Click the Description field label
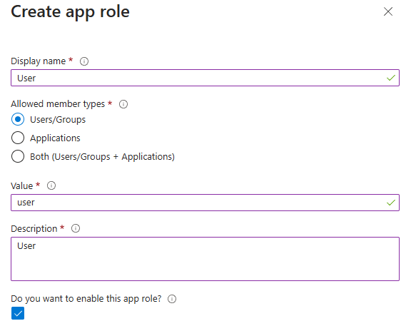Image resolution: width=411 pixels, height=326 pixels. click(34, 229)
